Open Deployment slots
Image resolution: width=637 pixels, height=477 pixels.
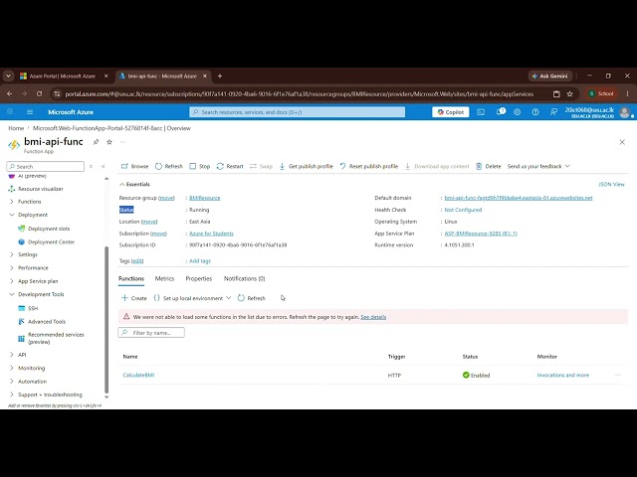pyautogui.click(x=44, y=229)
